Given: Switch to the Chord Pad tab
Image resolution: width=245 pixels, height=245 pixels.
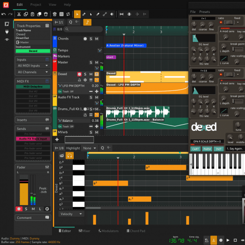Looking at the screenshot, I should 136,231.
